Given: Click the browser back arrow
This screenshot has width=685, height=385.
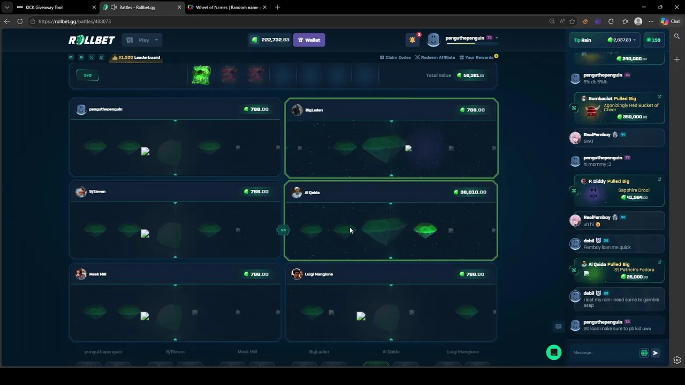Looking at the screenshot, I should tap(7, 21).
